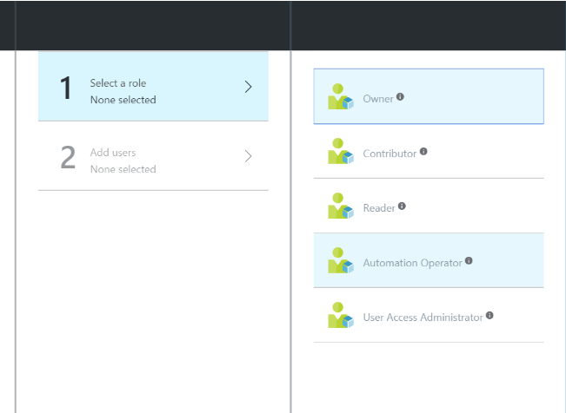Choose the Contributor role label
This screenshot has width=566, height=413.
coord(390,154)
